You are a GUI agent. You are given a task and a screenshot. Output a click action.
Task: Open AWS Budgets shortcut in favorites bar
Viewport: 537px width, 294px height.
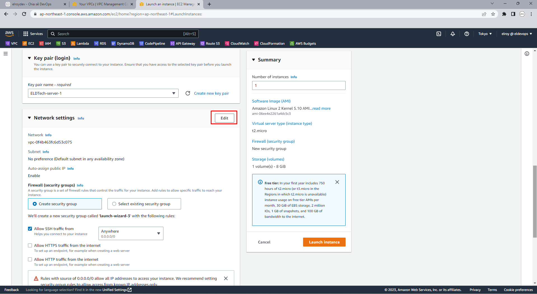pos(303,44)
